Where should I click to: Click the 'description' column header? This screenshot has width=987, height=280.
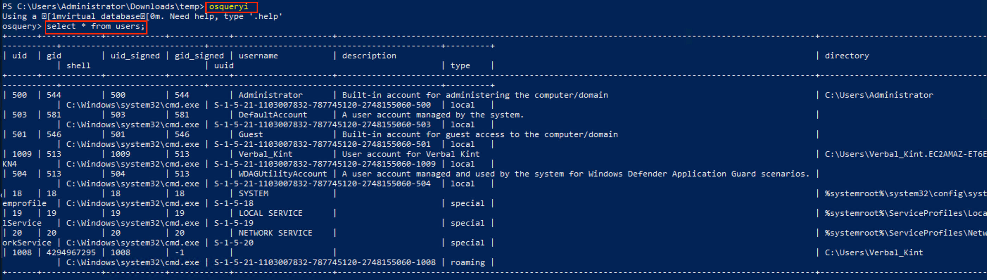[369, 56]
